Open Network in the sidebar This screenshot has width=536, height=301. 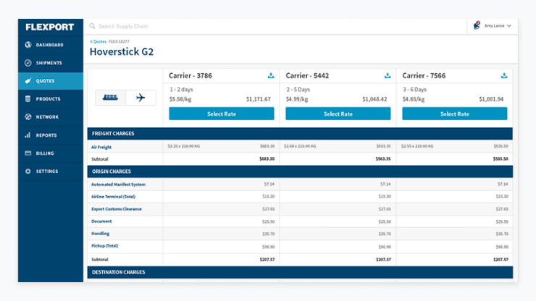51,116
